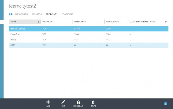
Task: Click public port 53443 cell
Action: (x=77, y=29)
